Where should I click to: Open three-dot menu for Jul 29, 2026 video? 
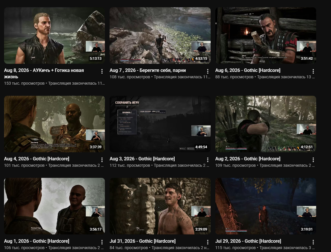click(313, 242)
